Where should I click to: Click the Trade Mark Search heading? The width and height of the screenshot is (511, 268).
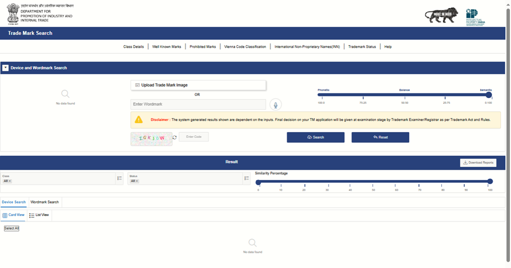pos(30,33)
